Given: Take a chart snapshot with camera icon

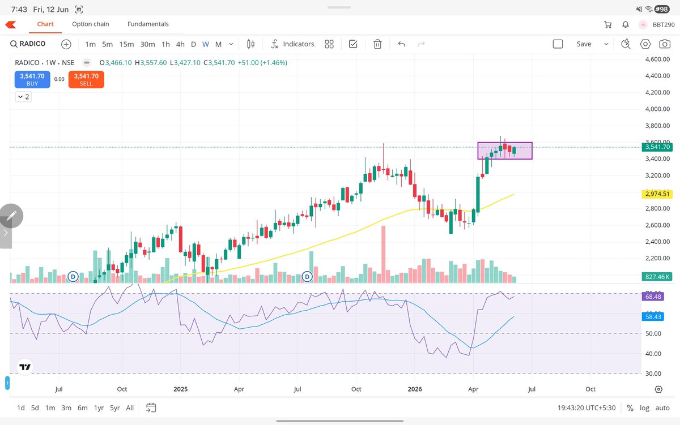Looking at the screenshot, I should click(x=664, y=44).
